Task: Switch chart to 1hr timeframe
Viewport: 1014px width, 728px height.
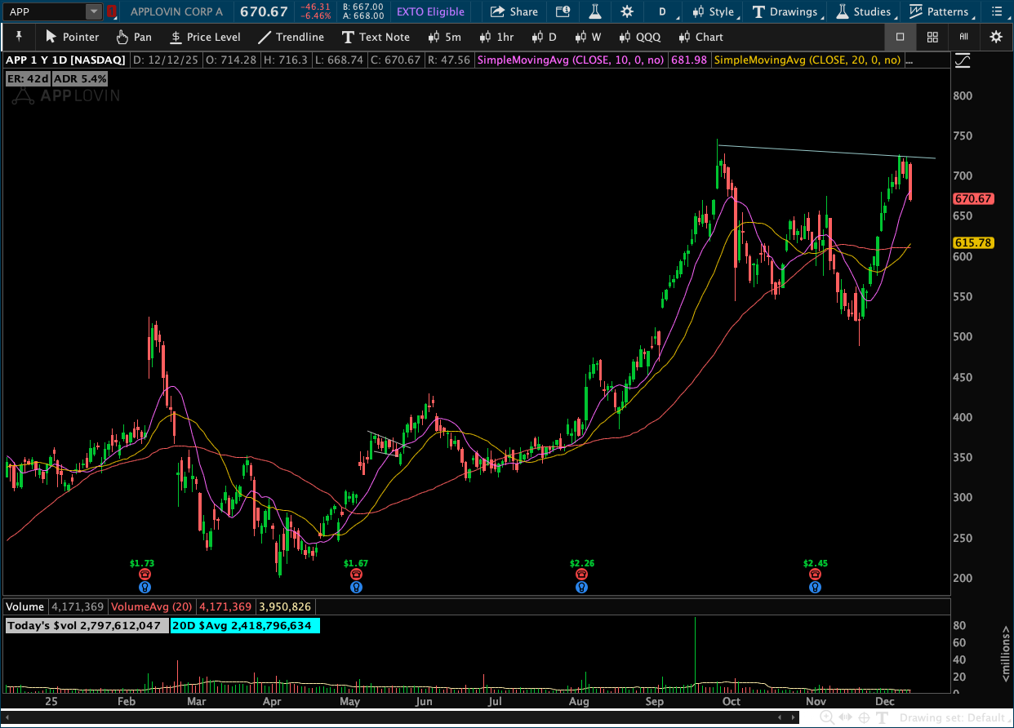Action: [497, 37]
